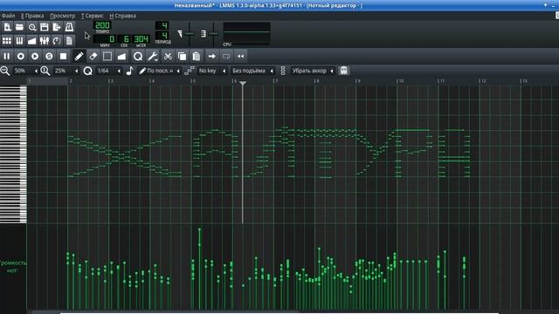Click the grid icon in window toolbar
Viewport: 559px width, 314px height.
[7, 41]
